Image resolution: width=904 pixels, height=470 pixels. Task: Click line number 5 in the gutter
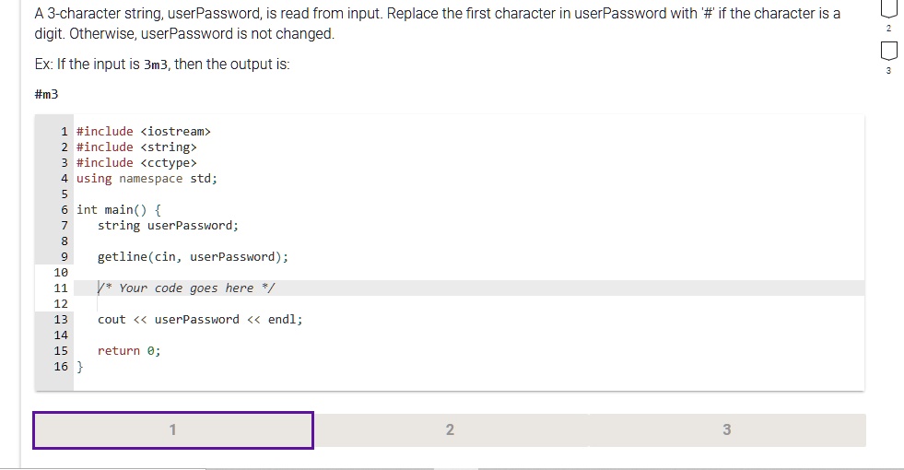click(65, 194)
